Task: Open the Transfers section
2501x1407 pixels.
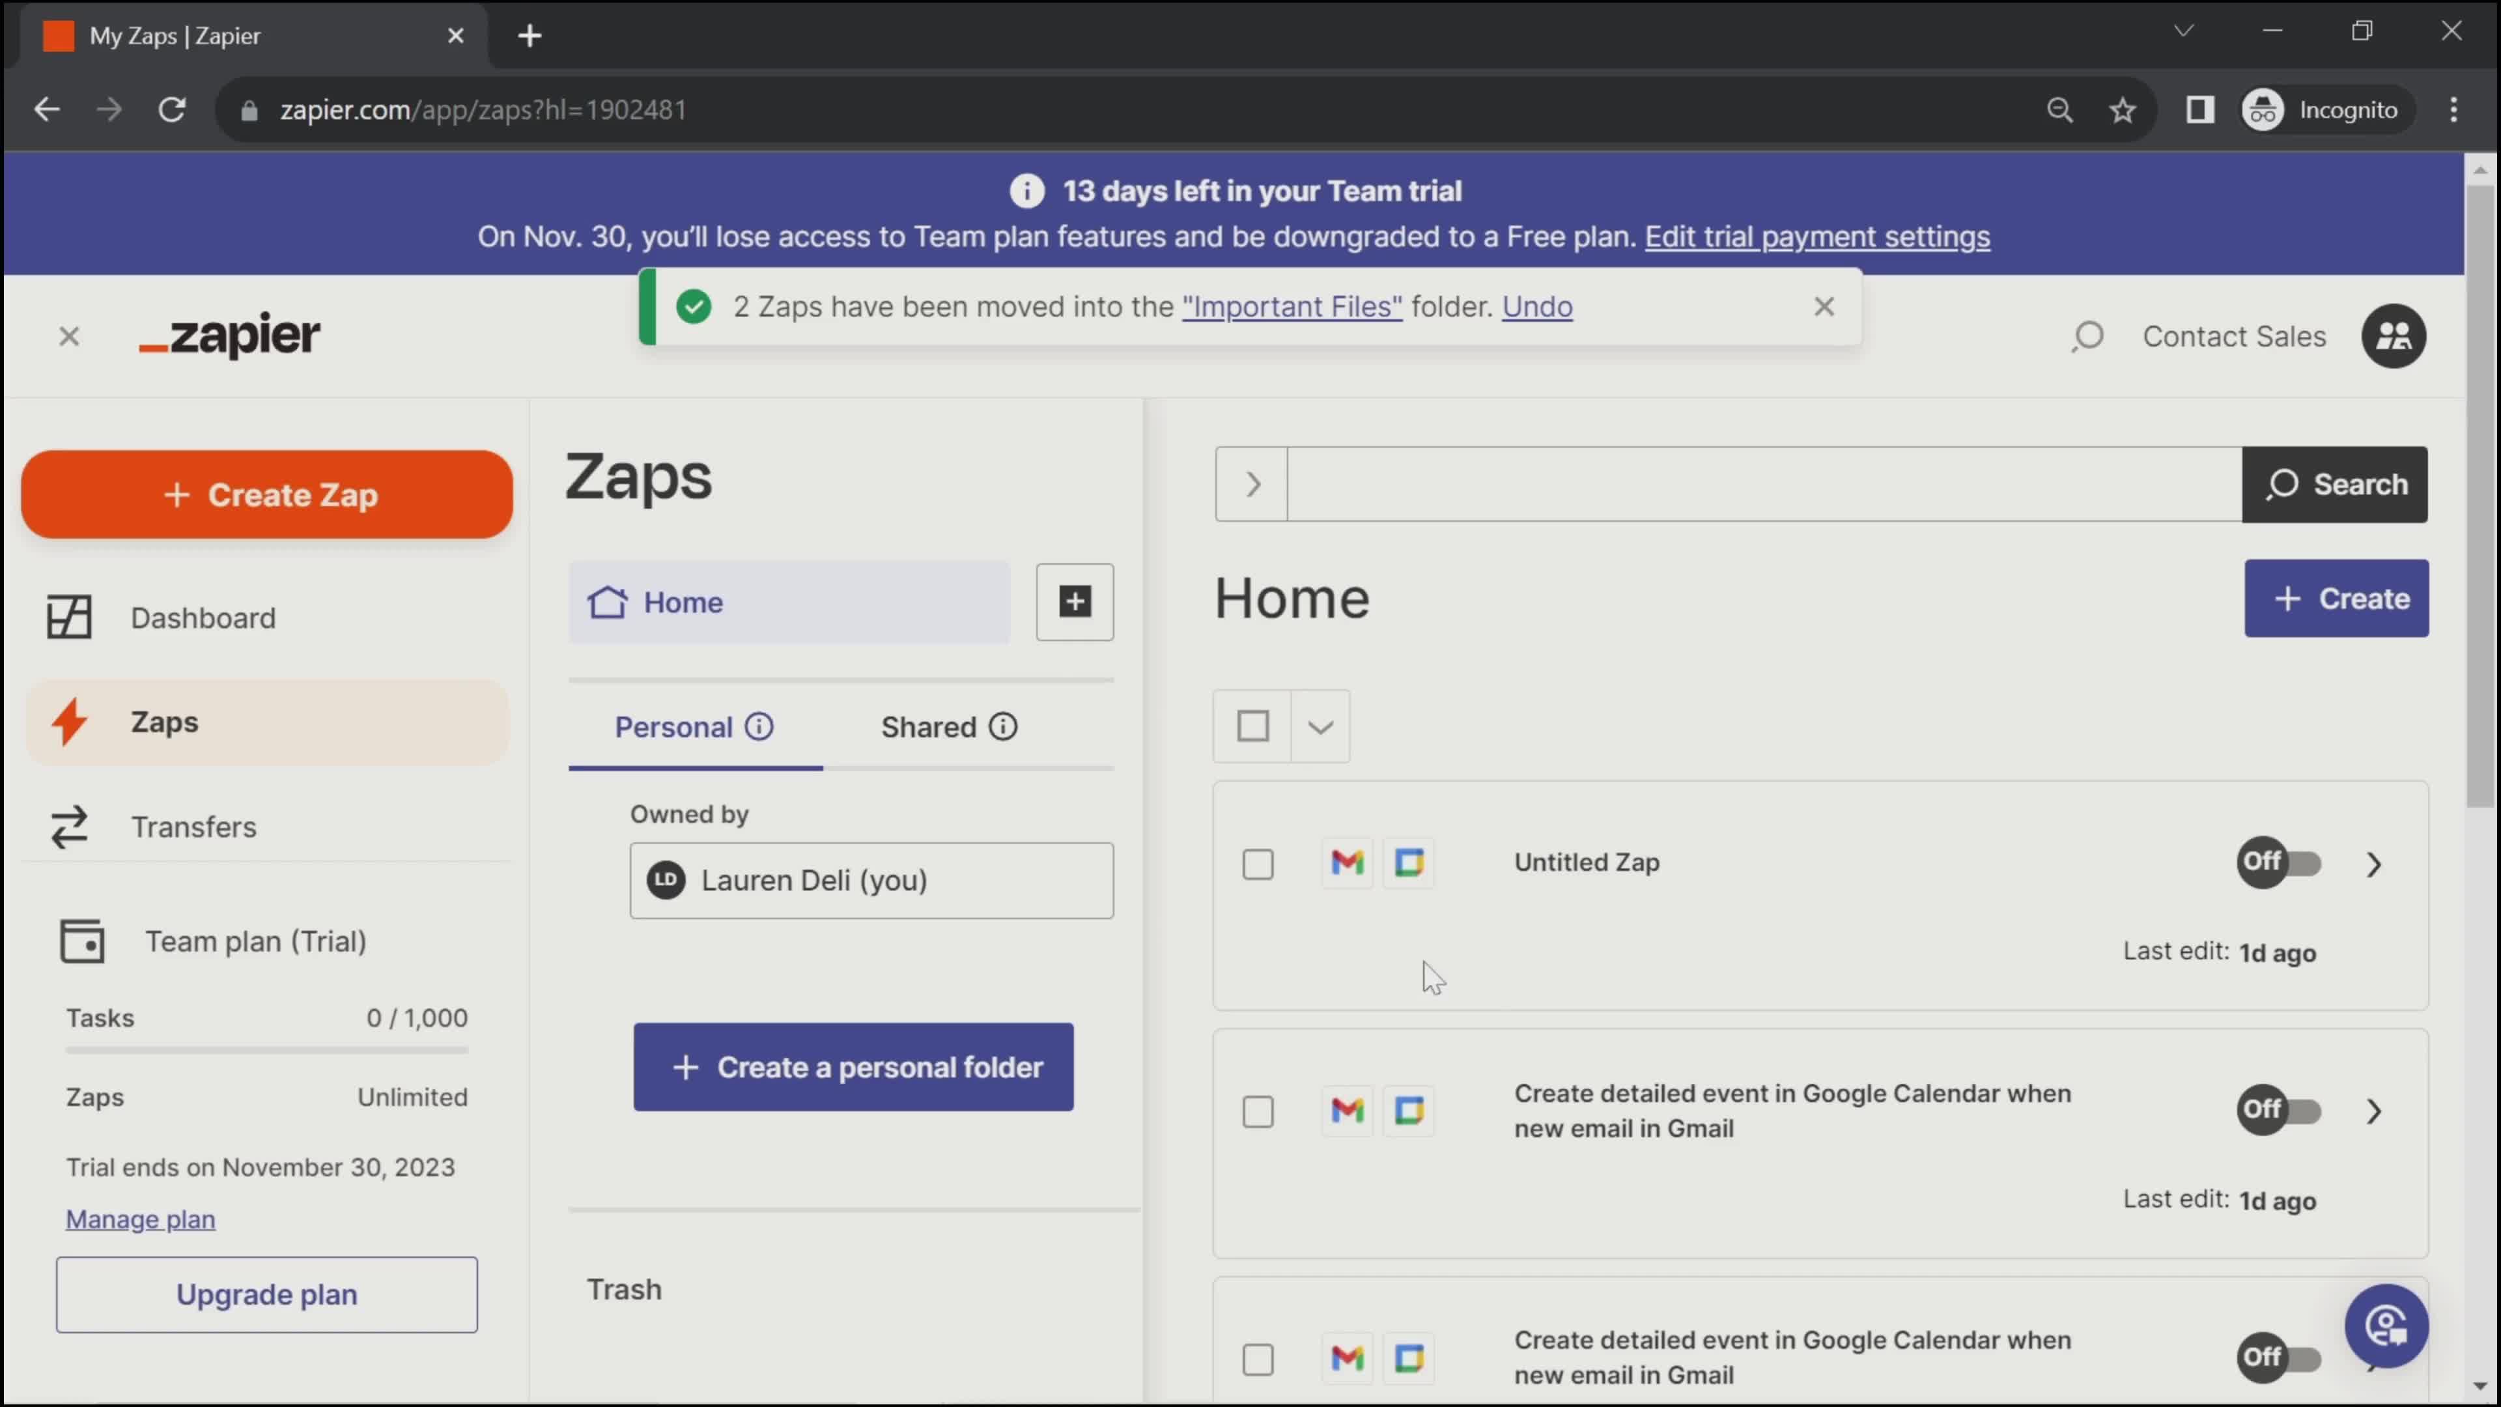Action: [x=194, y=827]
